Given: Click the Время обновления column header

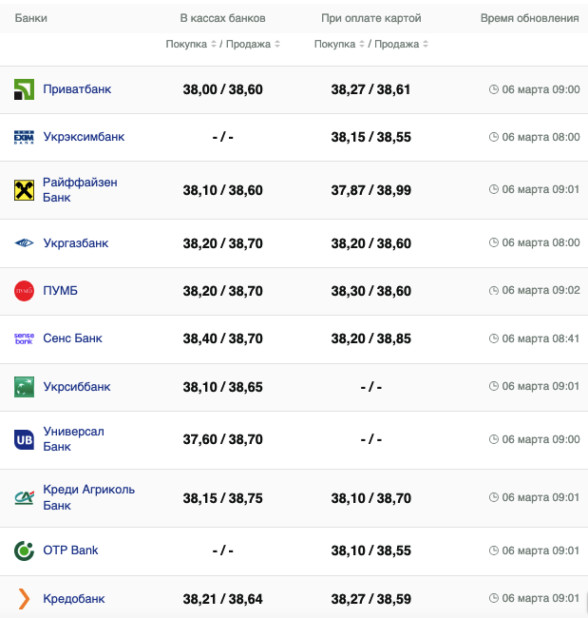Looking at the screenshot, I should pyautogui.click(x=529, y=18).
